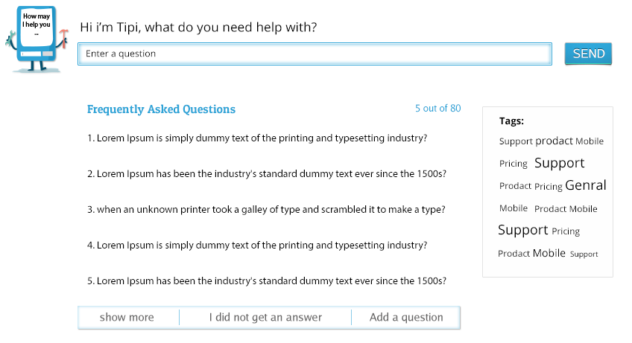This screenshot has height=343, width=632.
Task: Click the 'Add a question' button
Action: [x=406, y=317]
